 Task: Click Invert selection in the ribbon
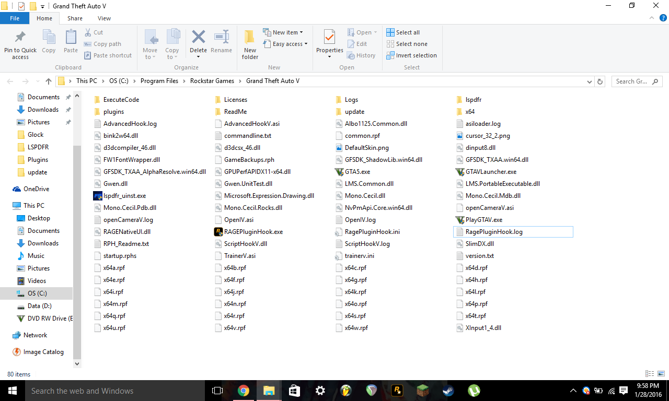(411, 55)
